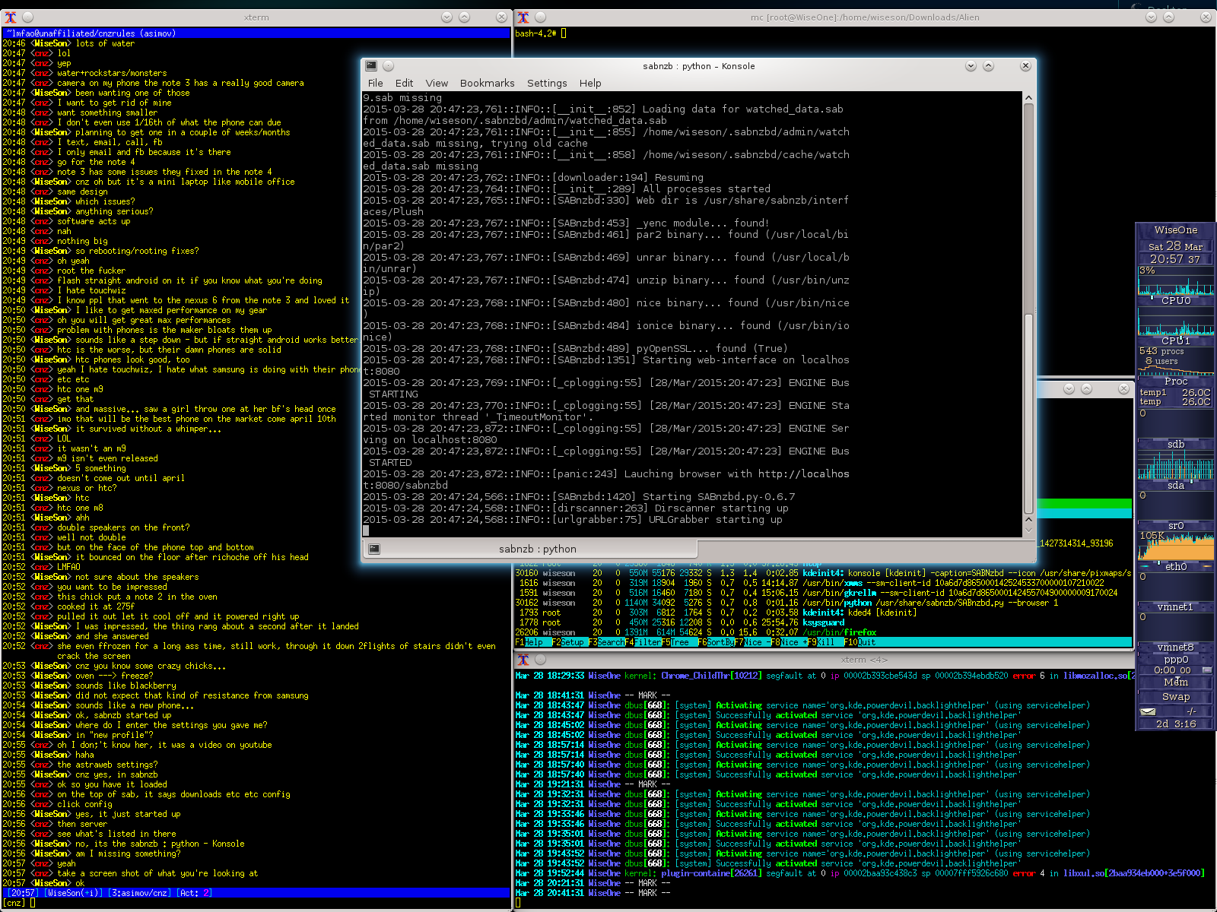The width and height of the screenshot is (1217, 912).
Task: Toggle the Mem panel in GKrellM
Action: 1176,682
